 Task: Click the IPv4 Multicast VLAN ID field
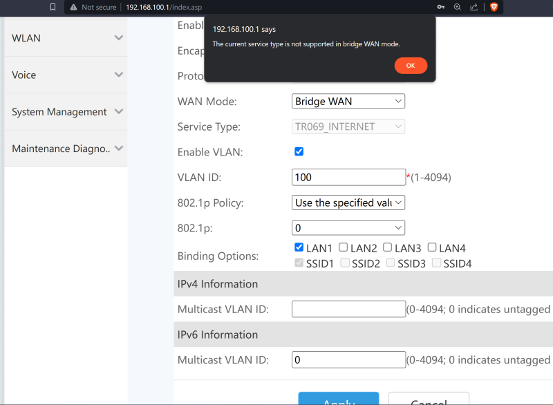click(x=348, y=309)
